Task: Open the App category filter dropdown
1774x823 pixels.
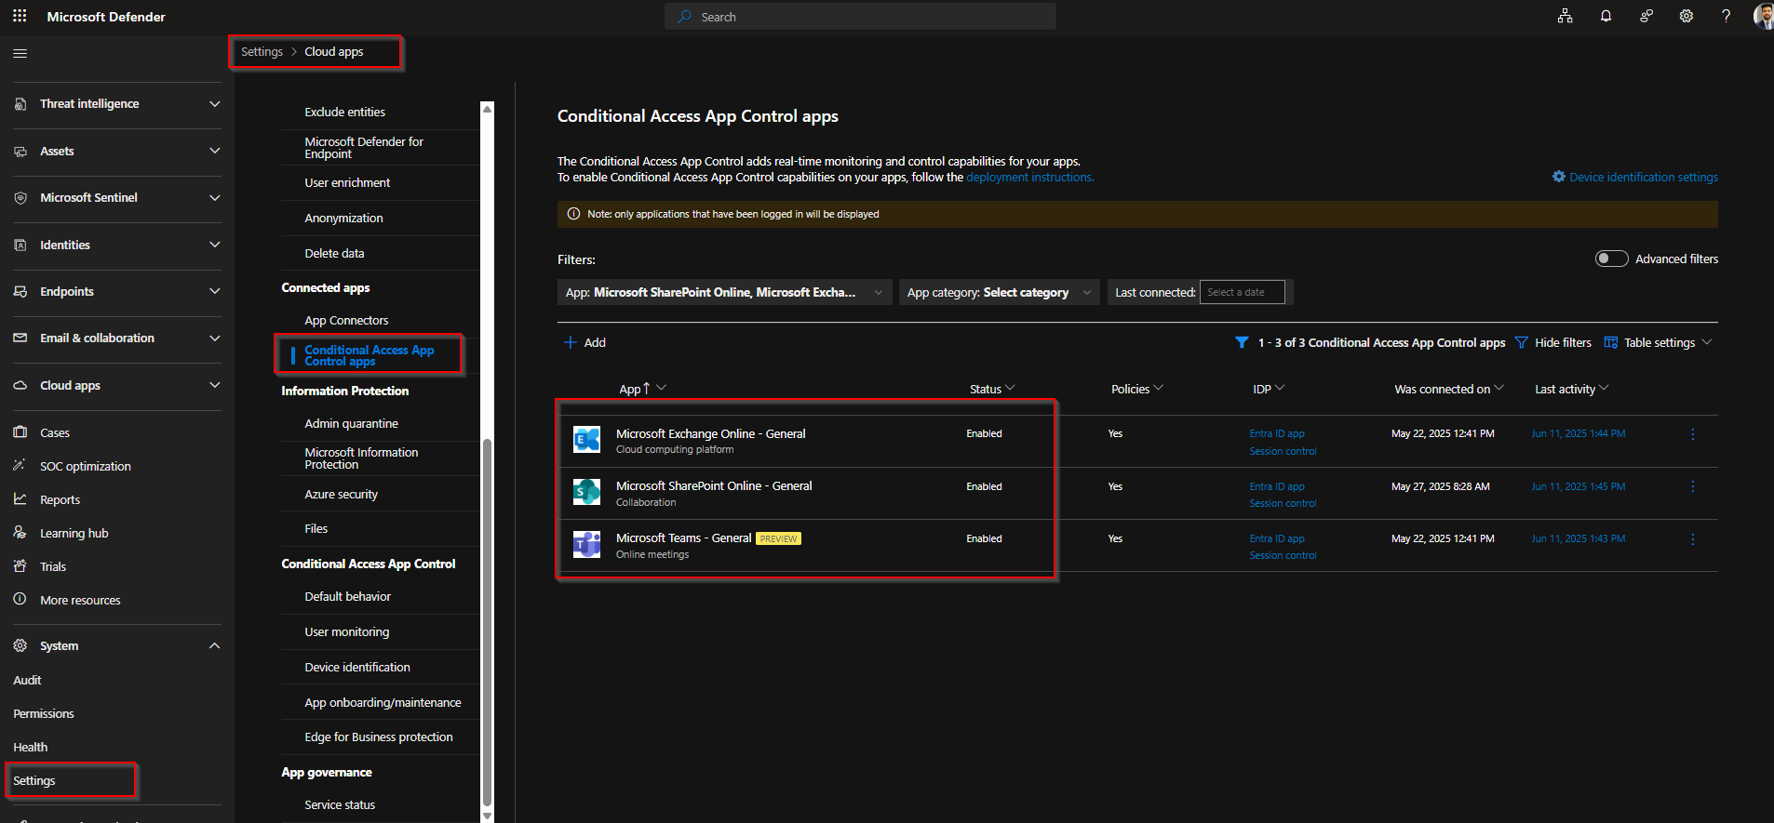Action: click(x=999, y=293)
